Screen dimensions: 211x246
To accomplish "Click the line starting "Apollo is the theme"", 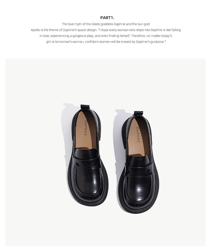I will point(105,30).
